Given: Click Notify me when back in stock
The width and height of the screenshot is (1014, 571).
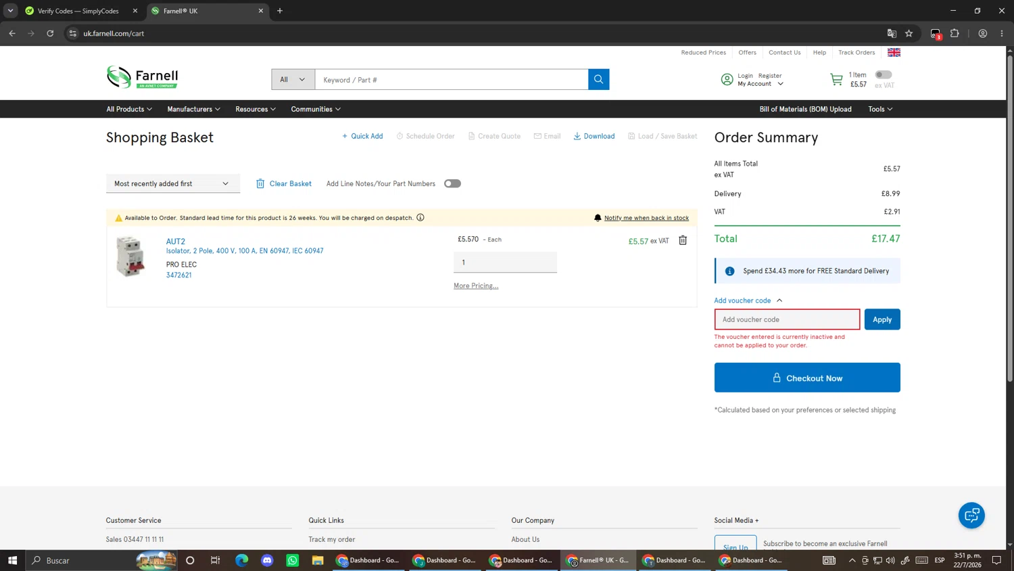Looking at the screenshot, I should click(x=646, y=218).
